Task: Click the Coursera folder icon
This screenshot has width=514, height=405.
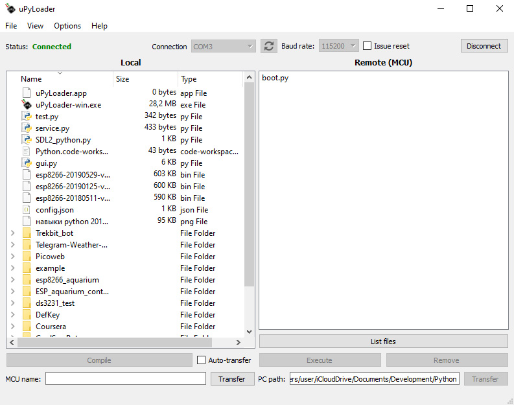Action: pyautogui.click(x=27, y=327)
